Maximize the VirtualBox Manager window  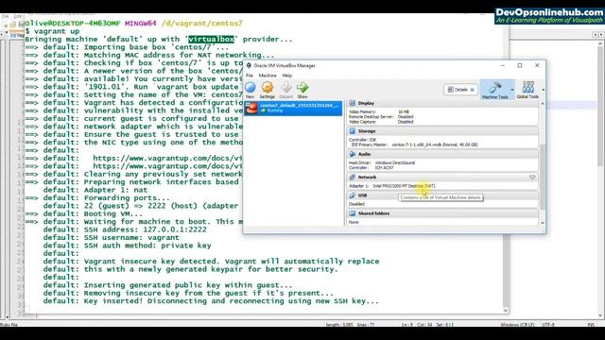[520, 65]
